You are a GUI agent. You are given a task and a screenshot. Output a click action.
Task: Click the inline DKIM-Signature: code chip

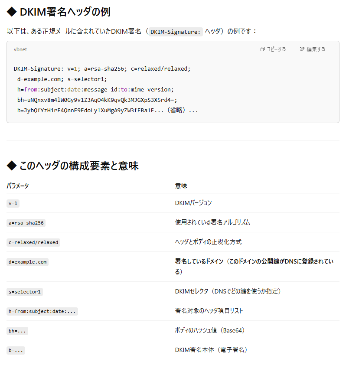(175, 32)
